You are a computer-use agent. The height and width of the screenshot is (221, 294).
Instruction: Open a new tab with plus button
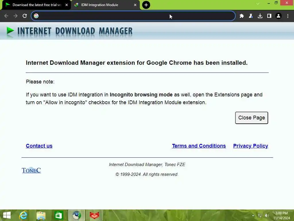pos(146,5)
